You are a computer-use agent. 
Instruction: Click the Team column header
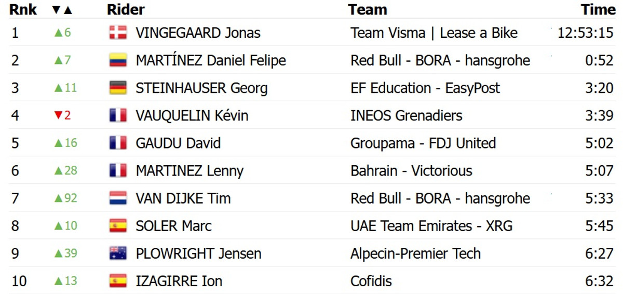[x=368, y=9]
